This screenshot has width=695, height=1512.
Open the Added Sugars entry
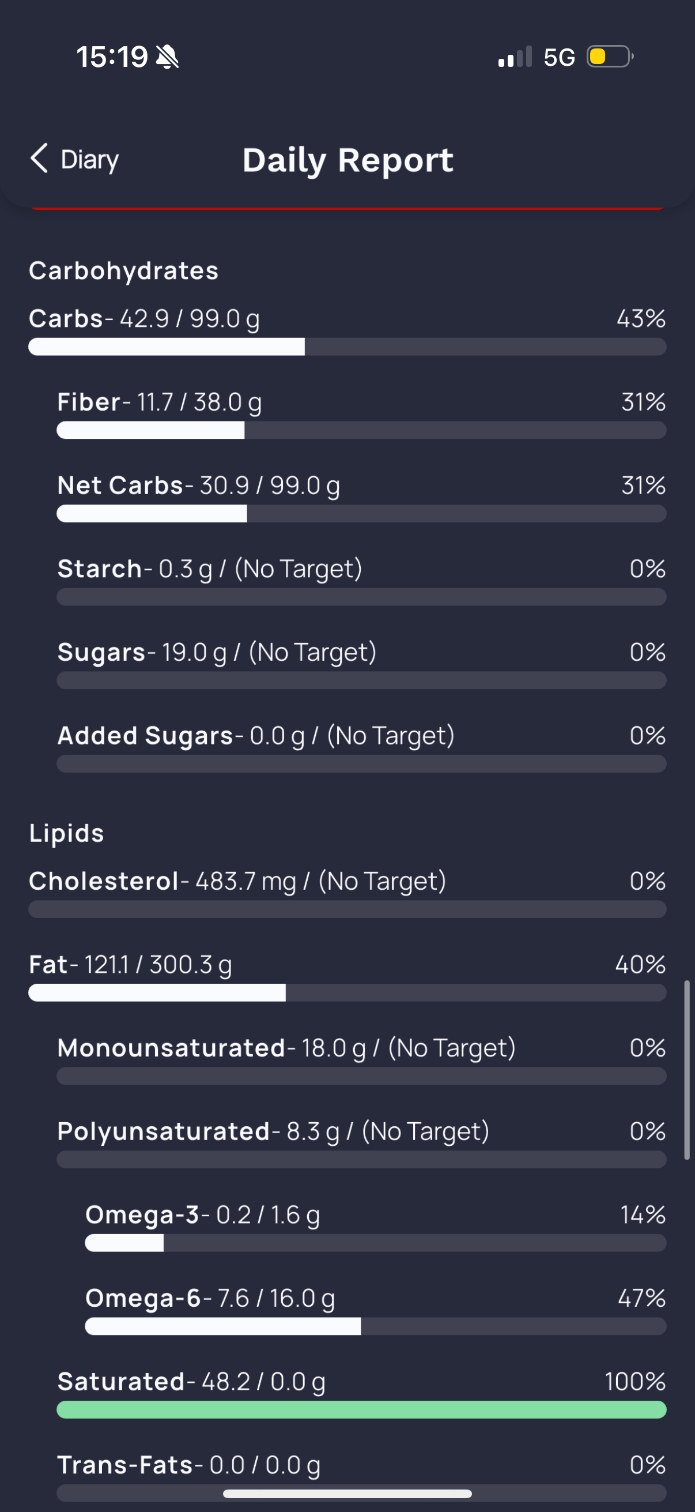click(x=361, y=747)
